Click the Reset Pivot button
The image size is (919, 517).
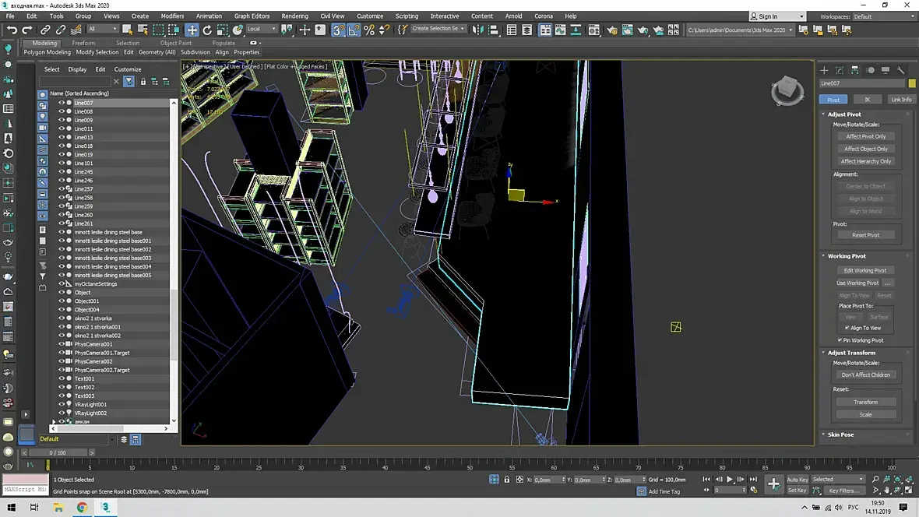pos(866,235)
